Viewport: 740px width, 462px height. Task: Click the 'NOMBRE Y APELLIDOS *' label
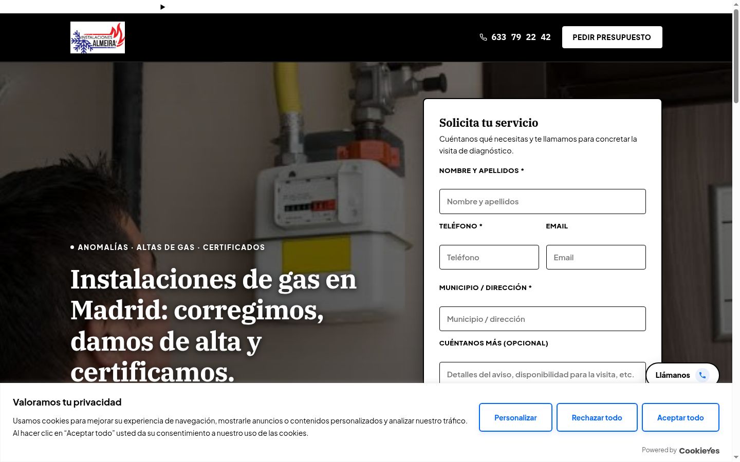tap(482, 170)
